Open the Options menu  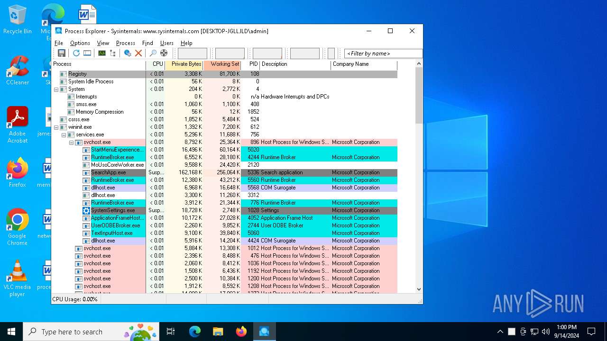pos(80,43)
